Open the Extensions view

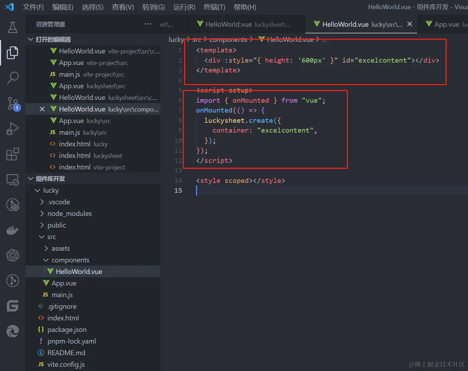(13, 154)
